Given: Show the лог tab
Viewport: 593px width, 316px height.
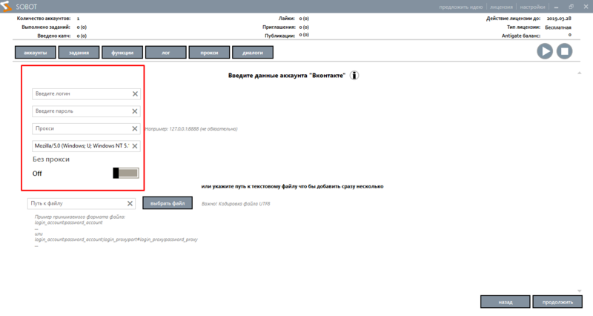Looking at the screenshot, I should pos(165,53).
